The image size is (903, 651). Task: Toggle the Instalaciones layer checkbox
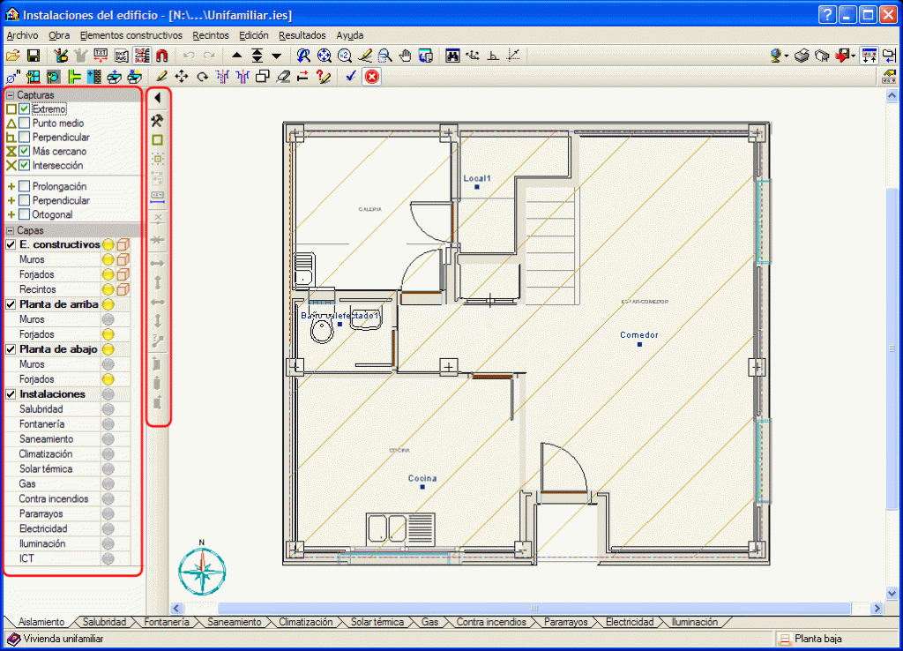click(11, 394)
